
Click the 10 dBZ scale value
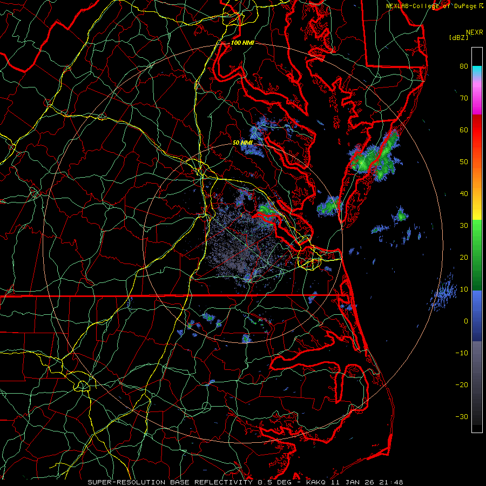click(464, 289)
